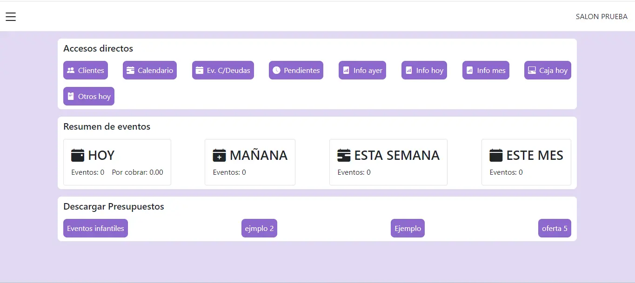635x283 pixels.
Task: Open the hamburger menu icon
Action: [11, 17]
